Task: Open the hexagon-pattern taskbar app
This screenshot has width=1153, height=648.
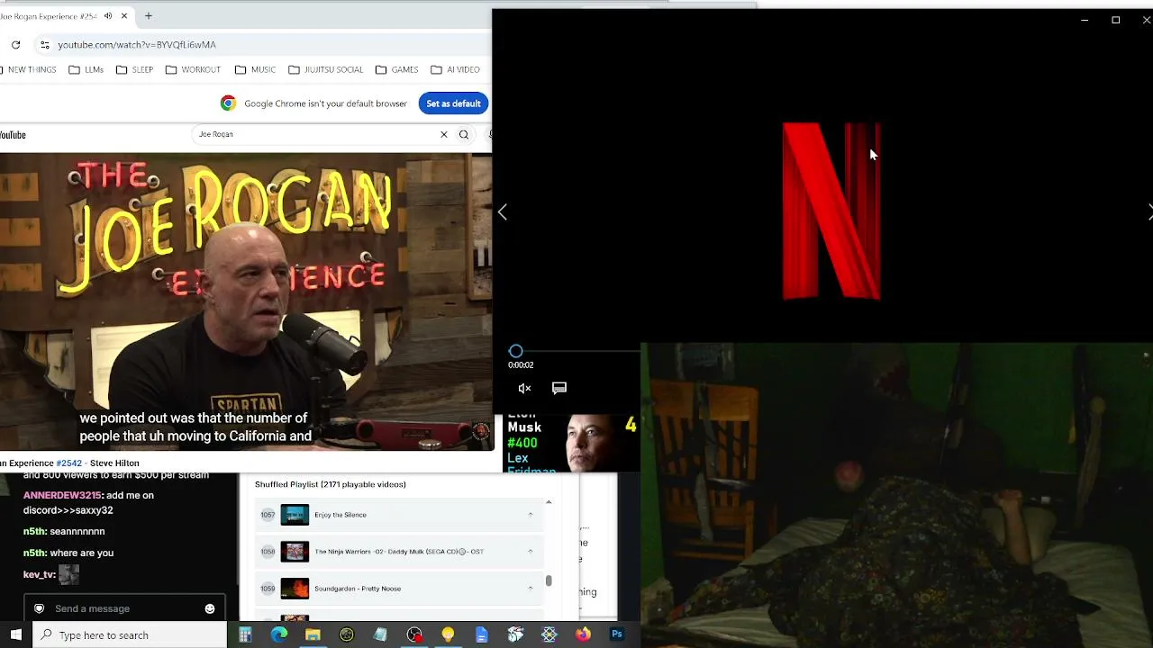Action: [x=549, y=634]
